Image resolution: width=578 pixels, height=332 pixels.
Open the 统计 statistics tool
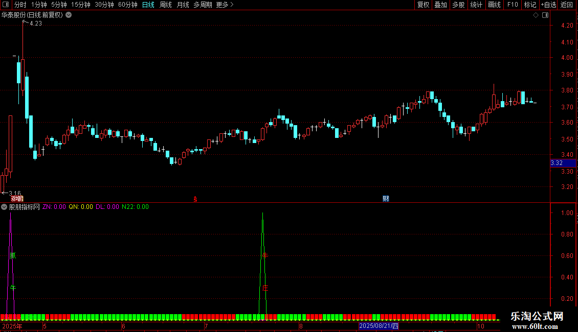point(476,5)
